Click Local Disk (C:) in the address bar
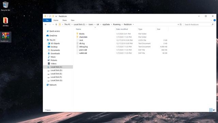Viewport: 218px width, 123px height. [x=79, y=24]
